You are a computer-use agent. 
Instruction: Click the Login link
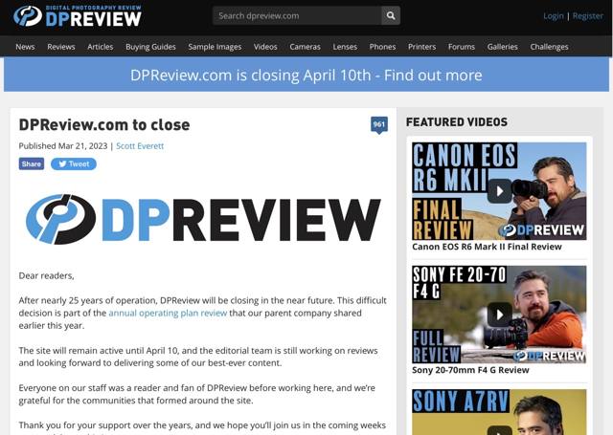pyautogui.click(x=553, y=15)
